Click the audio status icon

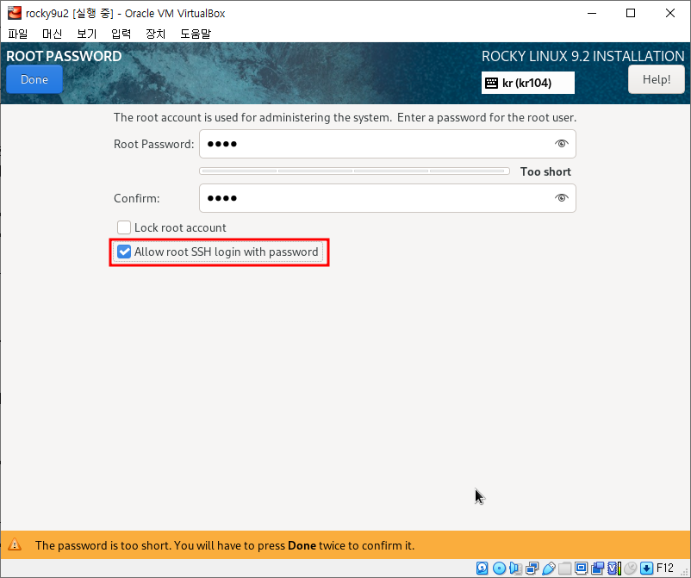(x=515, y=569)
